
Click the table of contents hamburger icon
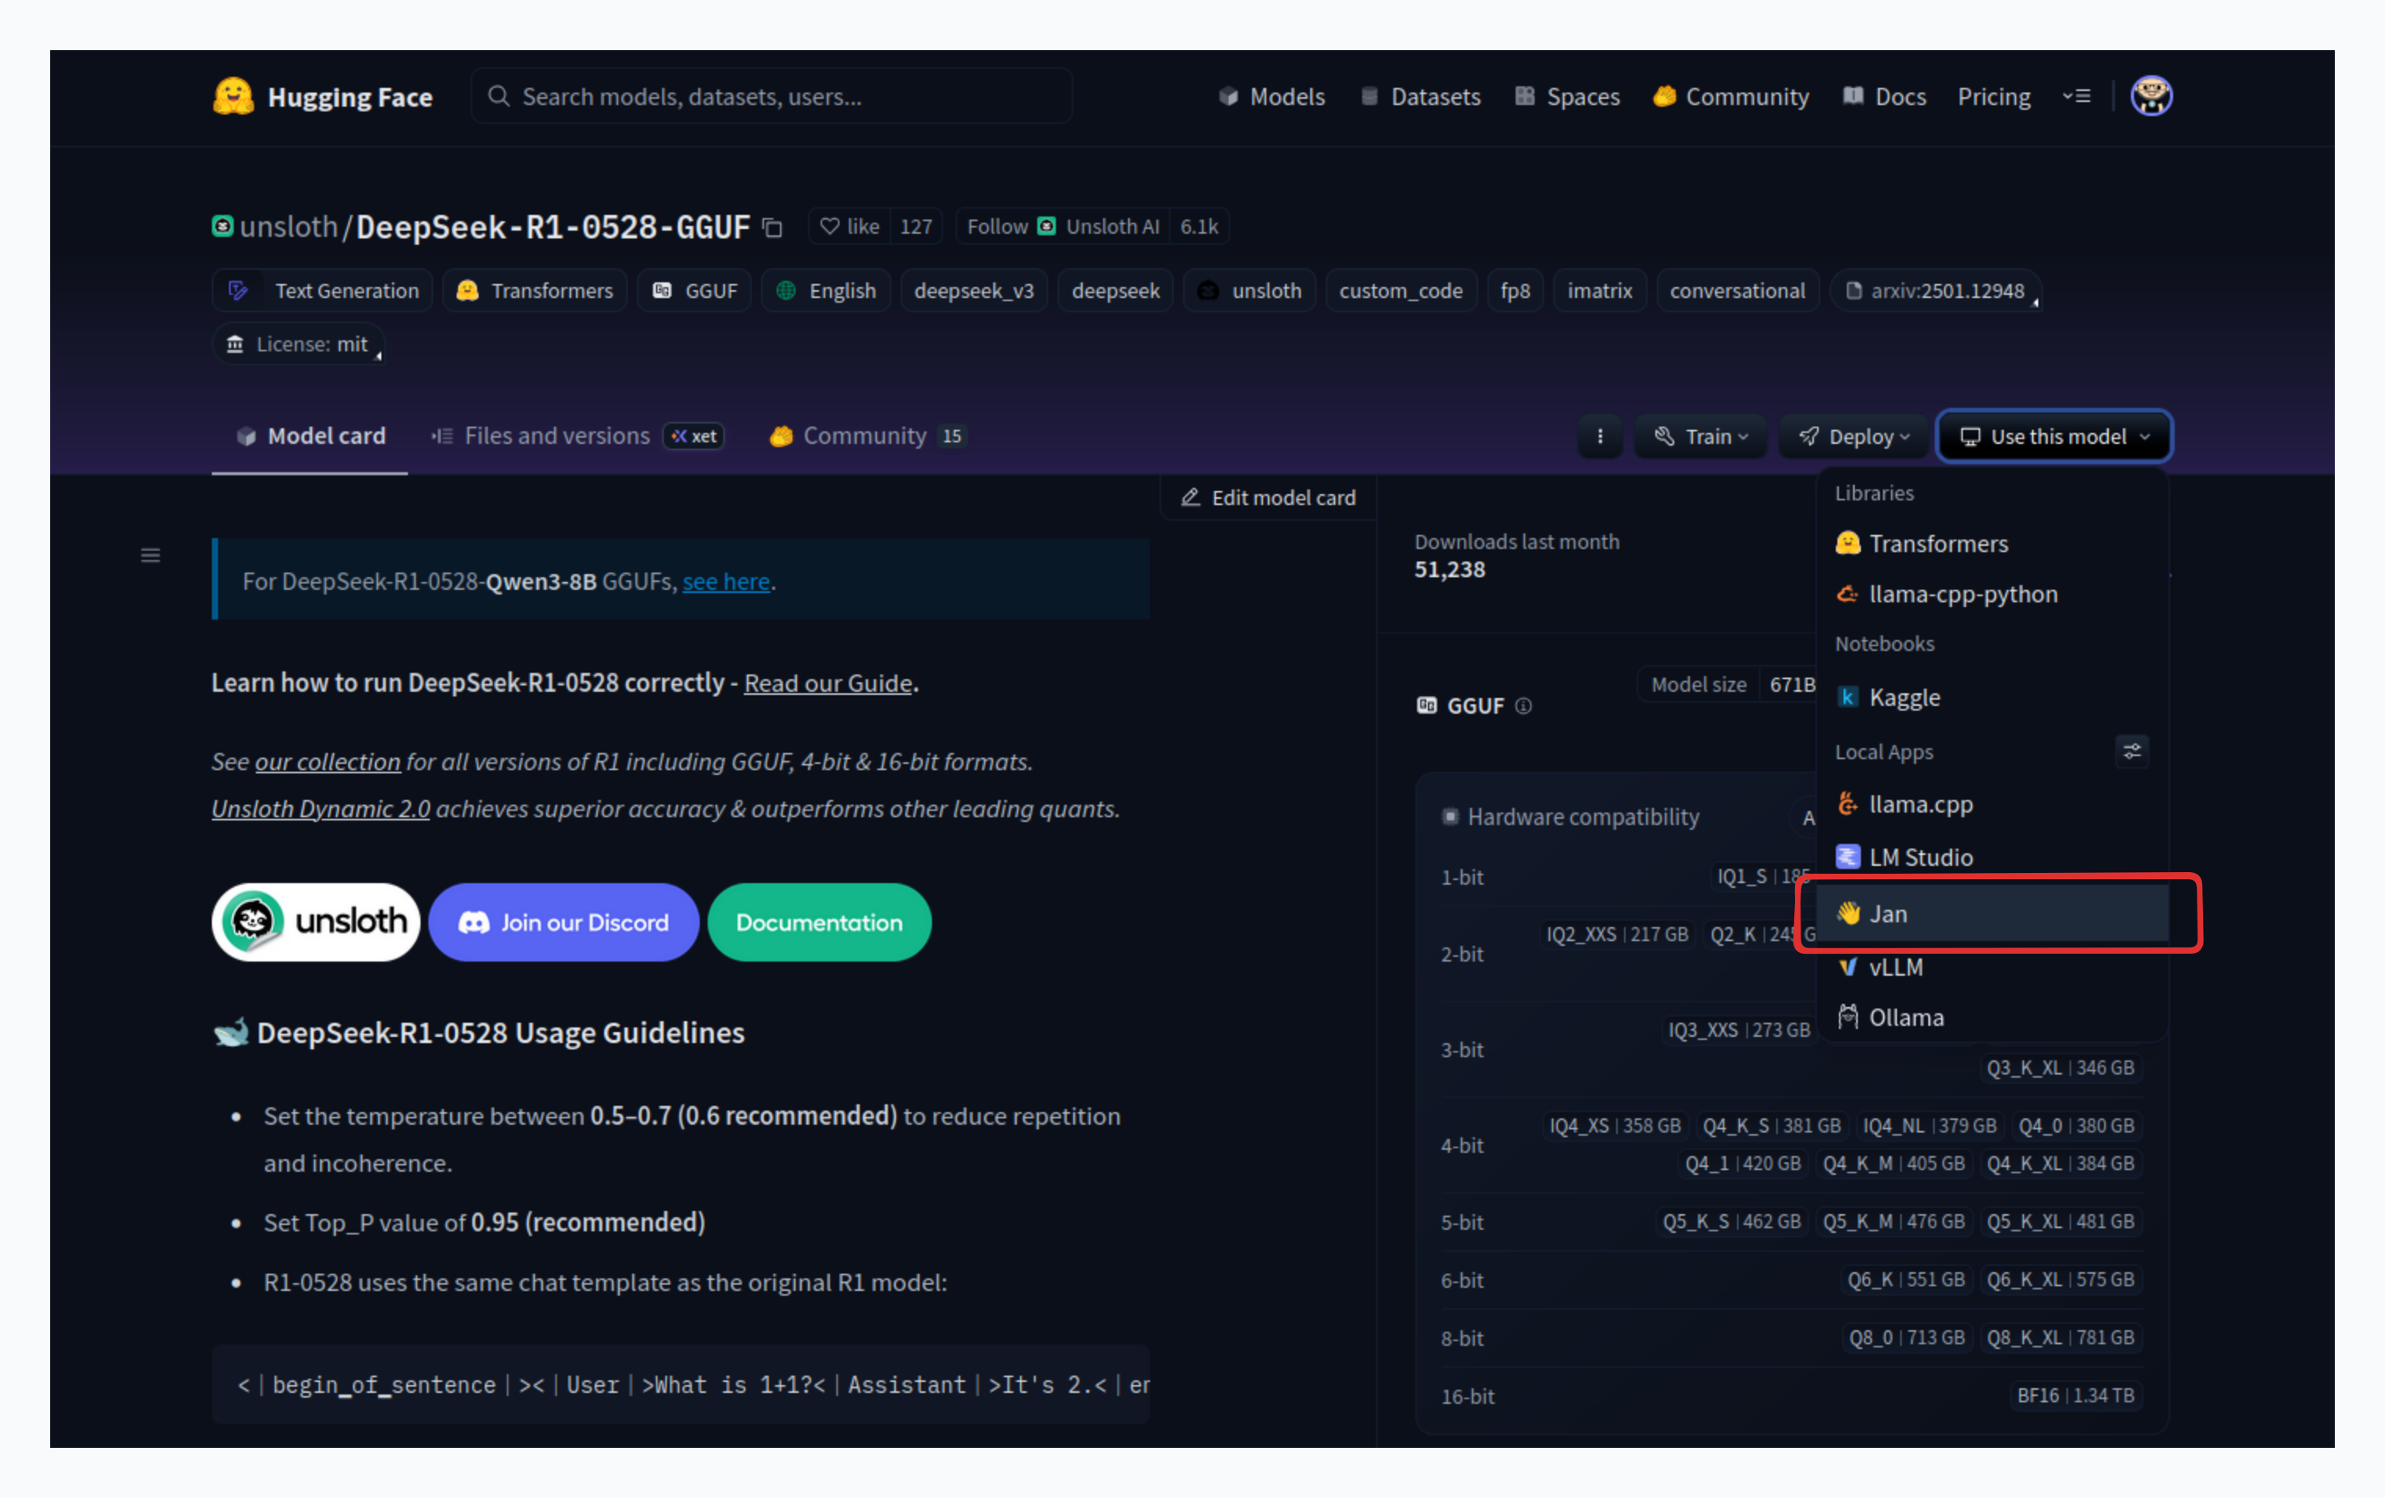click(151, 555)
